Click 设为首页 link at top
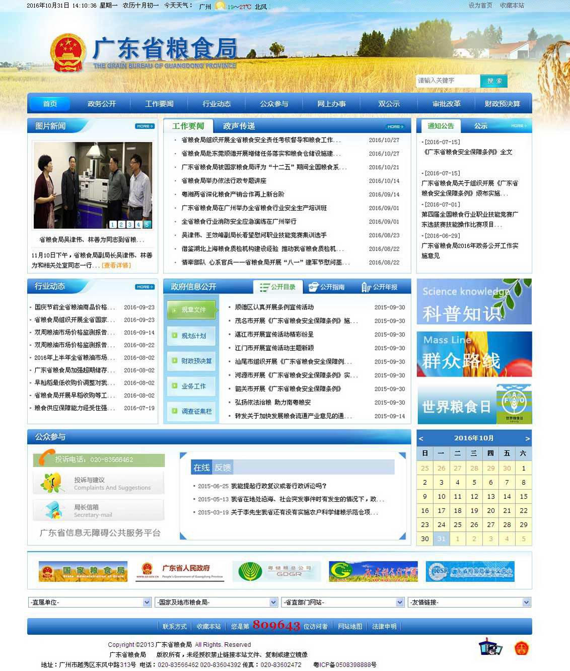The width and height of the screenshot is (570, 671). pos(480,6)
